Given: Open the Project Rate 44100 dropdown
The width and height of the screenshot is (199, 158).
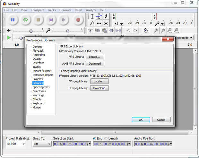Looking at the screenshot, I should 24,144.
